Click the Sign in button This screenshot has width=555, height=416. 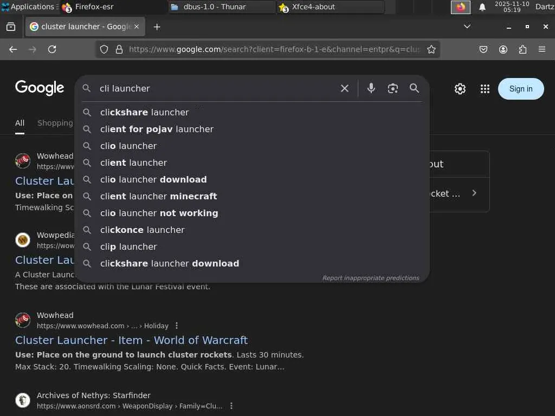point(521,89)
